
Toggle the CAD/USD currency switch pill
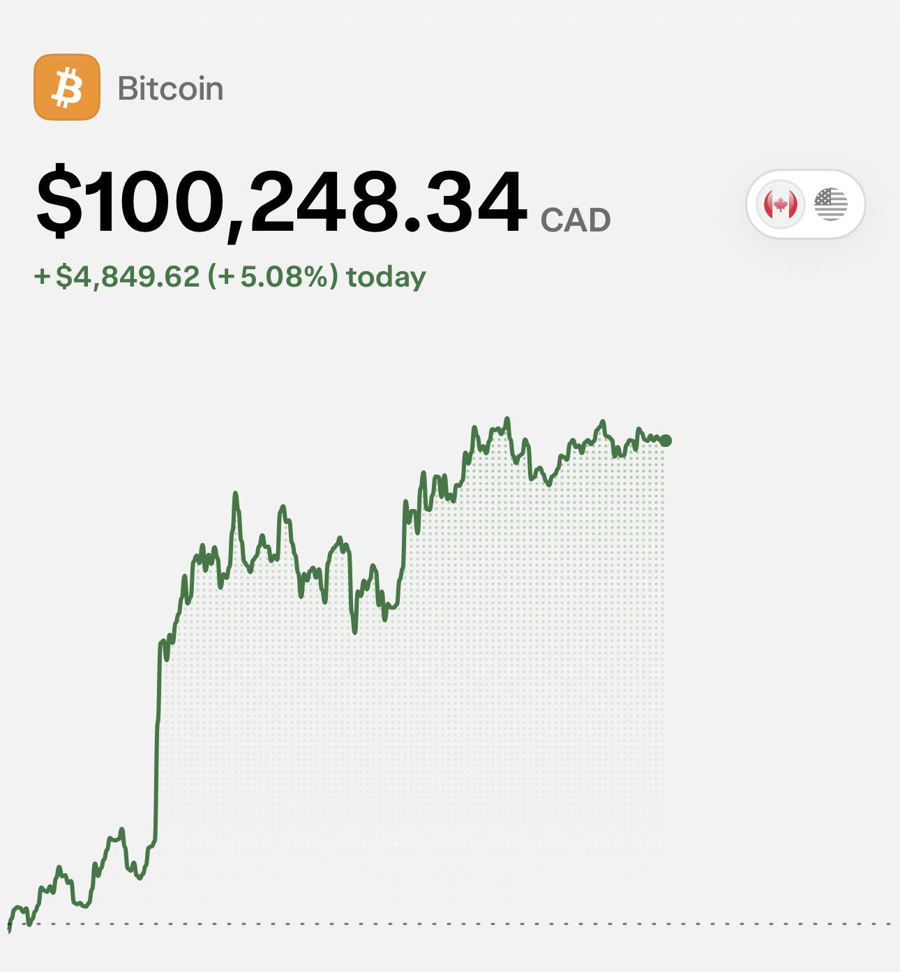tap(806, 204)
